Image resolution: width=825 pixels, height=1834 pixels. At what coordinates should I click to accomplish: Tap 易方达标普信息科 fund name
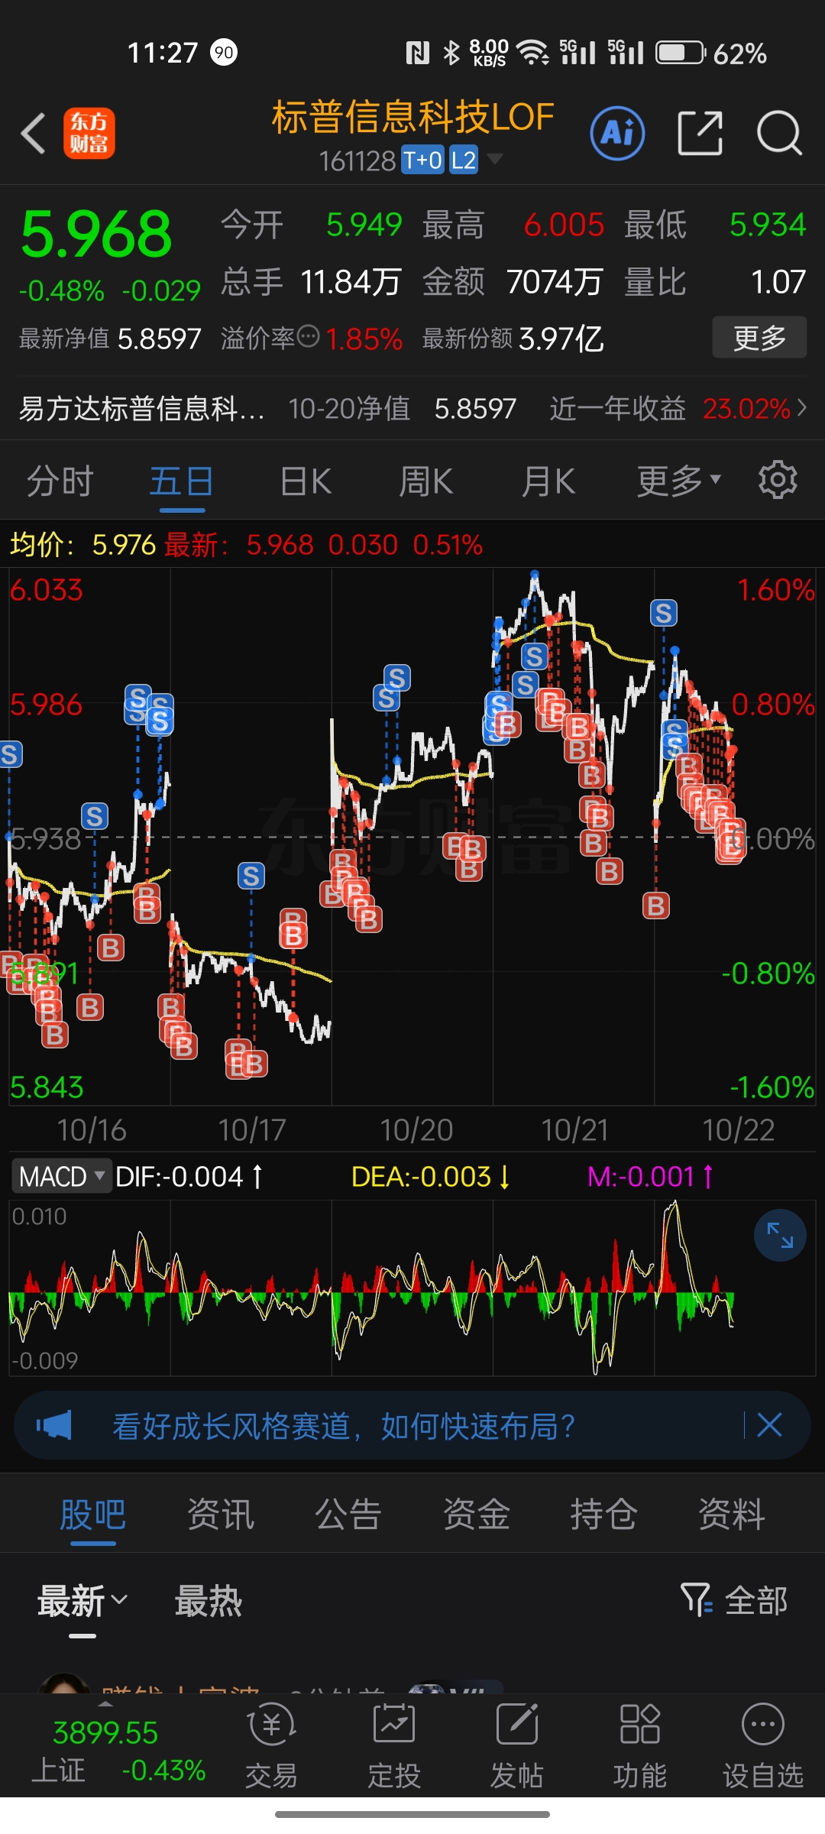pyautogui.click(x=141, y=408)
